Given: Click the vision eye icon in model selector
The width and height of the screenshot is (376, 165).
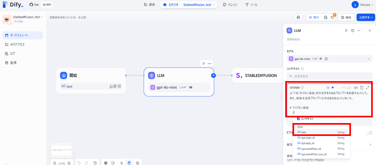Looking at the screenshot, I should pyautogui.click(x=321, y=59).
